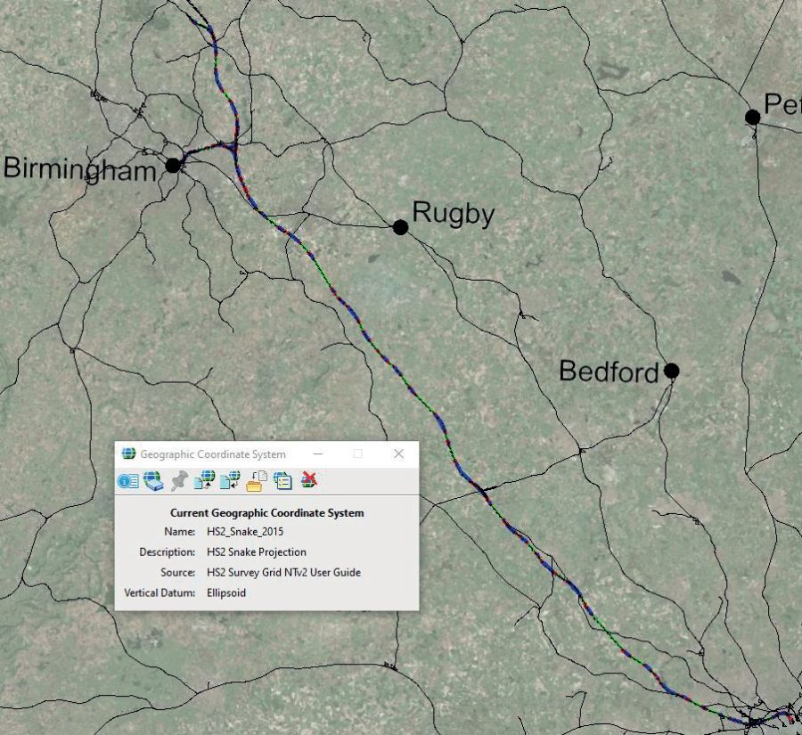Click the Current Geographic Coordinate System heading
This screenshot has width=802, height=735.
coord(266,513)
